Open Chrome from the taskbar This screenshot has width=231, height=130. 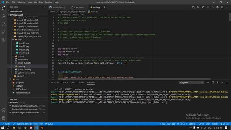click(25, 127)
